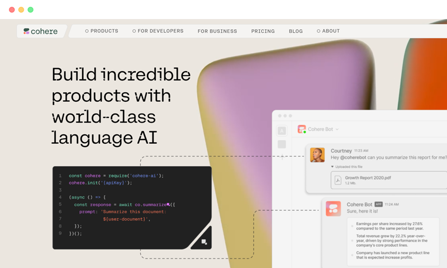Open the For Developers dropdown
This screenshot has height=268, width=447.
pyautogui.click(x=158, y=31)
